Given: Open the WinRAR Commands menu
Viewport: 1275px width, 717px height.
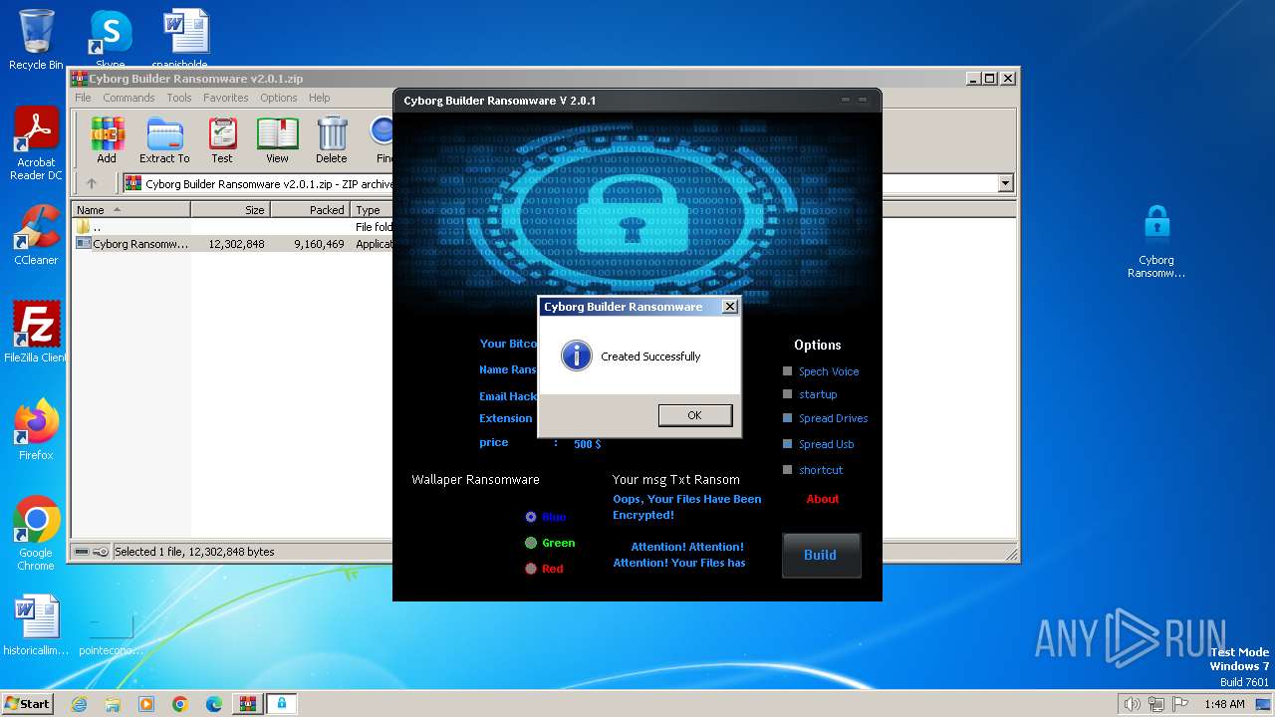Looking at the screenshot, I should coord(128,98).
